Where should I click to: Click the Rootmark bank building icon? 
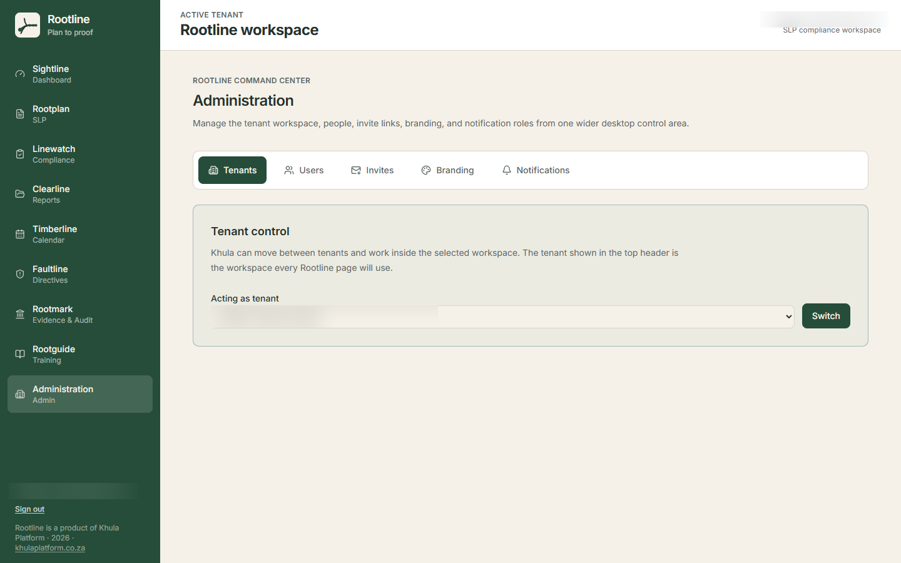[x=20, y=314]
